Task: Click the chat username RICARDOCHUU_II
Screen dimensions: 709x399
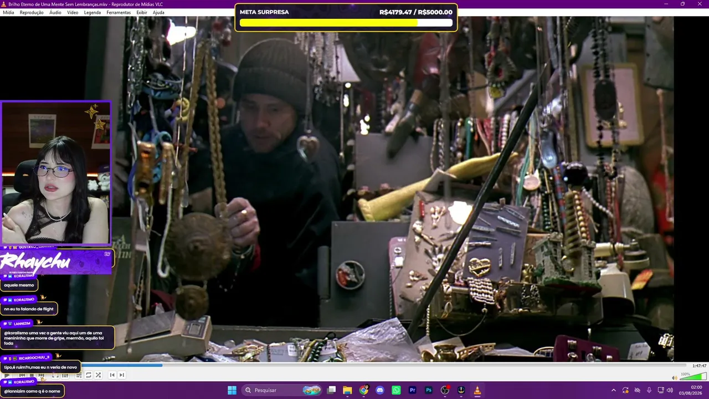Action: click(34, 358)
